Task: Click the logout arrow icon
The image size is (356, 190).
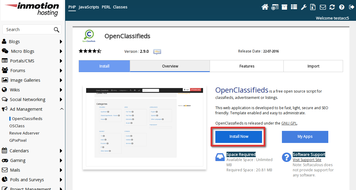Action: tap(351, 7)
